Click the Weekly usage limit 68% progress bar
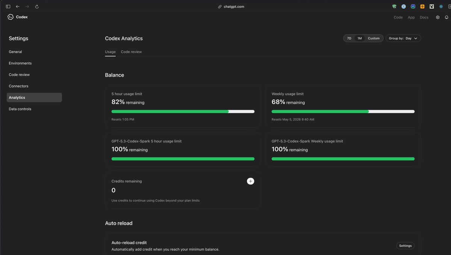This screenshot has width=451, height=255. 343,112
